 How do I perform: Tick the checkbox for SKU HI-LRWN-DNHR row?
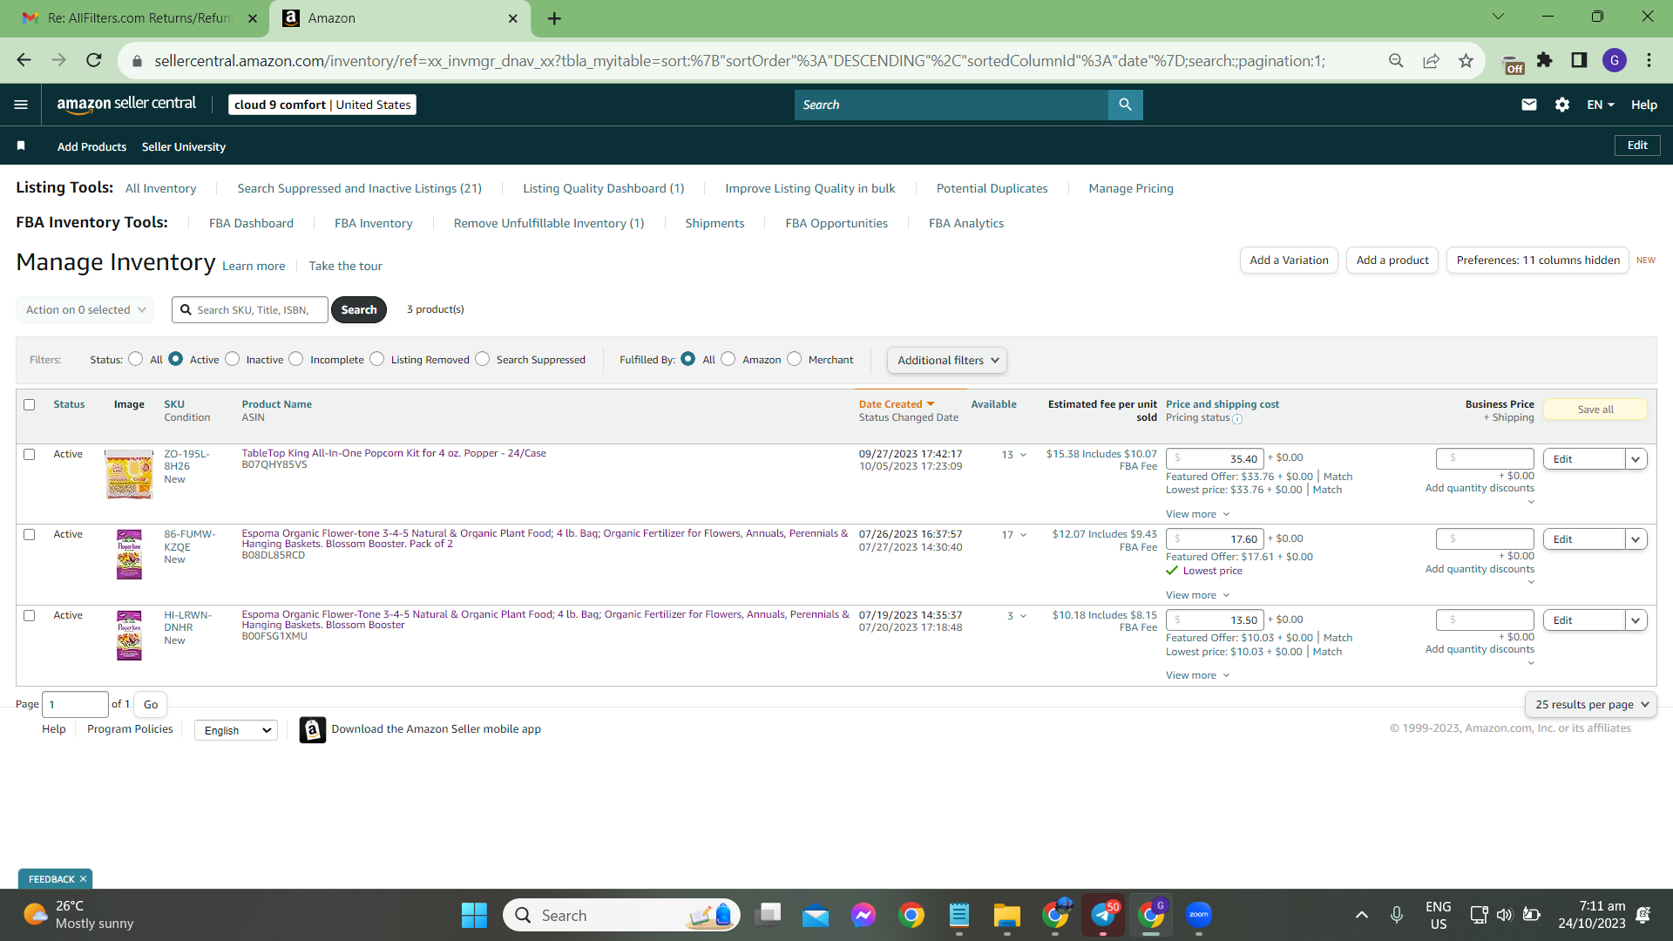click(30, 615)
